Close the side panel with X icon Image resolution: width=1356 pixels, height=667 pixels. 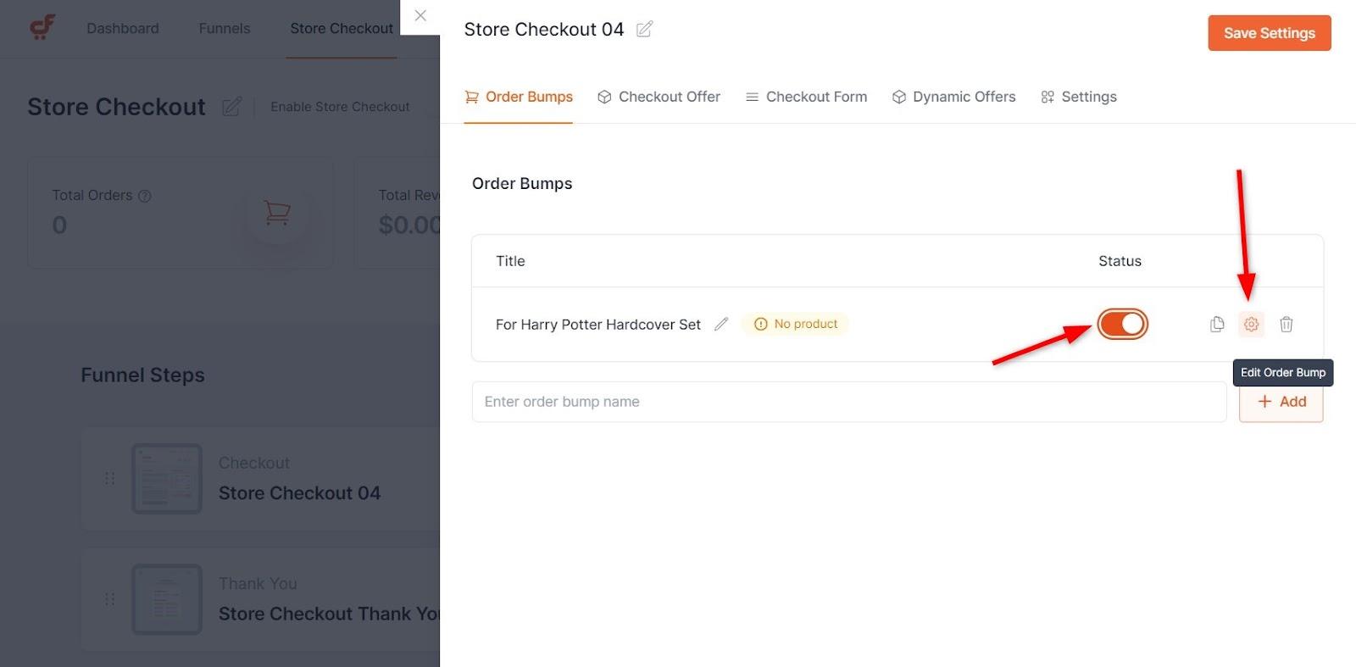[420, 16]
